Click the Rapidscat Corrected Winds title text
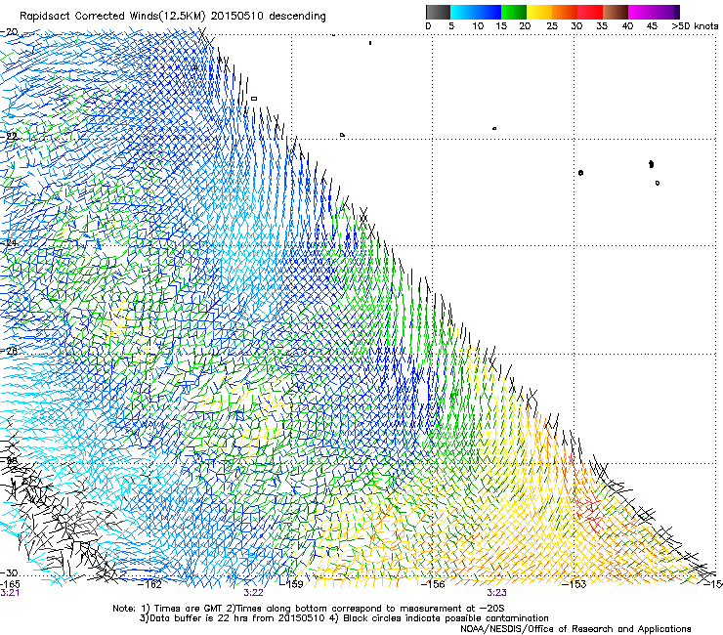Image resolution: width=723 pixels, height=635 pixels. coord(173,17)
